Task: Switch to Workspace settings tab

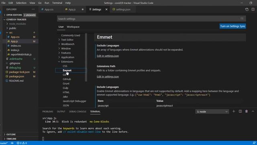Action: point(73,27)
